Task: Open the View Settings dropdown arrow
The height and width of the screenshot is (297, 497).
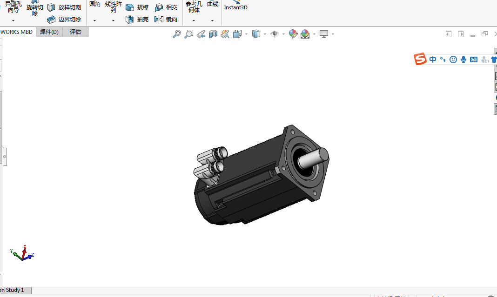Action: coord(333,34)
